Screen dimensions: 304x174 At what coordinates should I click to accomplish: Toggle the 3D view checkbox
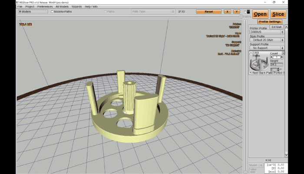point(179,12)
